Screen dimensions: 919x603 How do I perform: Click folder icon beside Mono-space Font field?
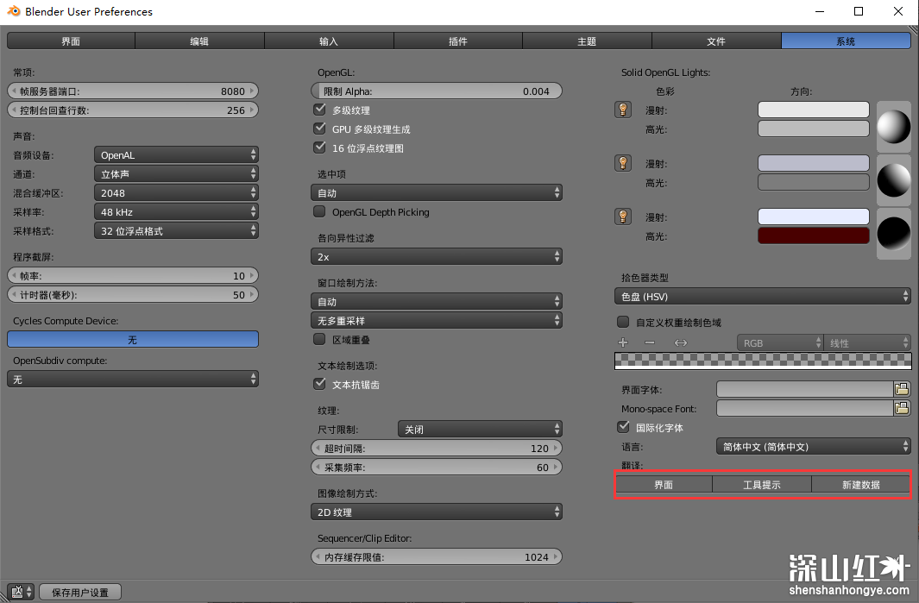[902, 408]
